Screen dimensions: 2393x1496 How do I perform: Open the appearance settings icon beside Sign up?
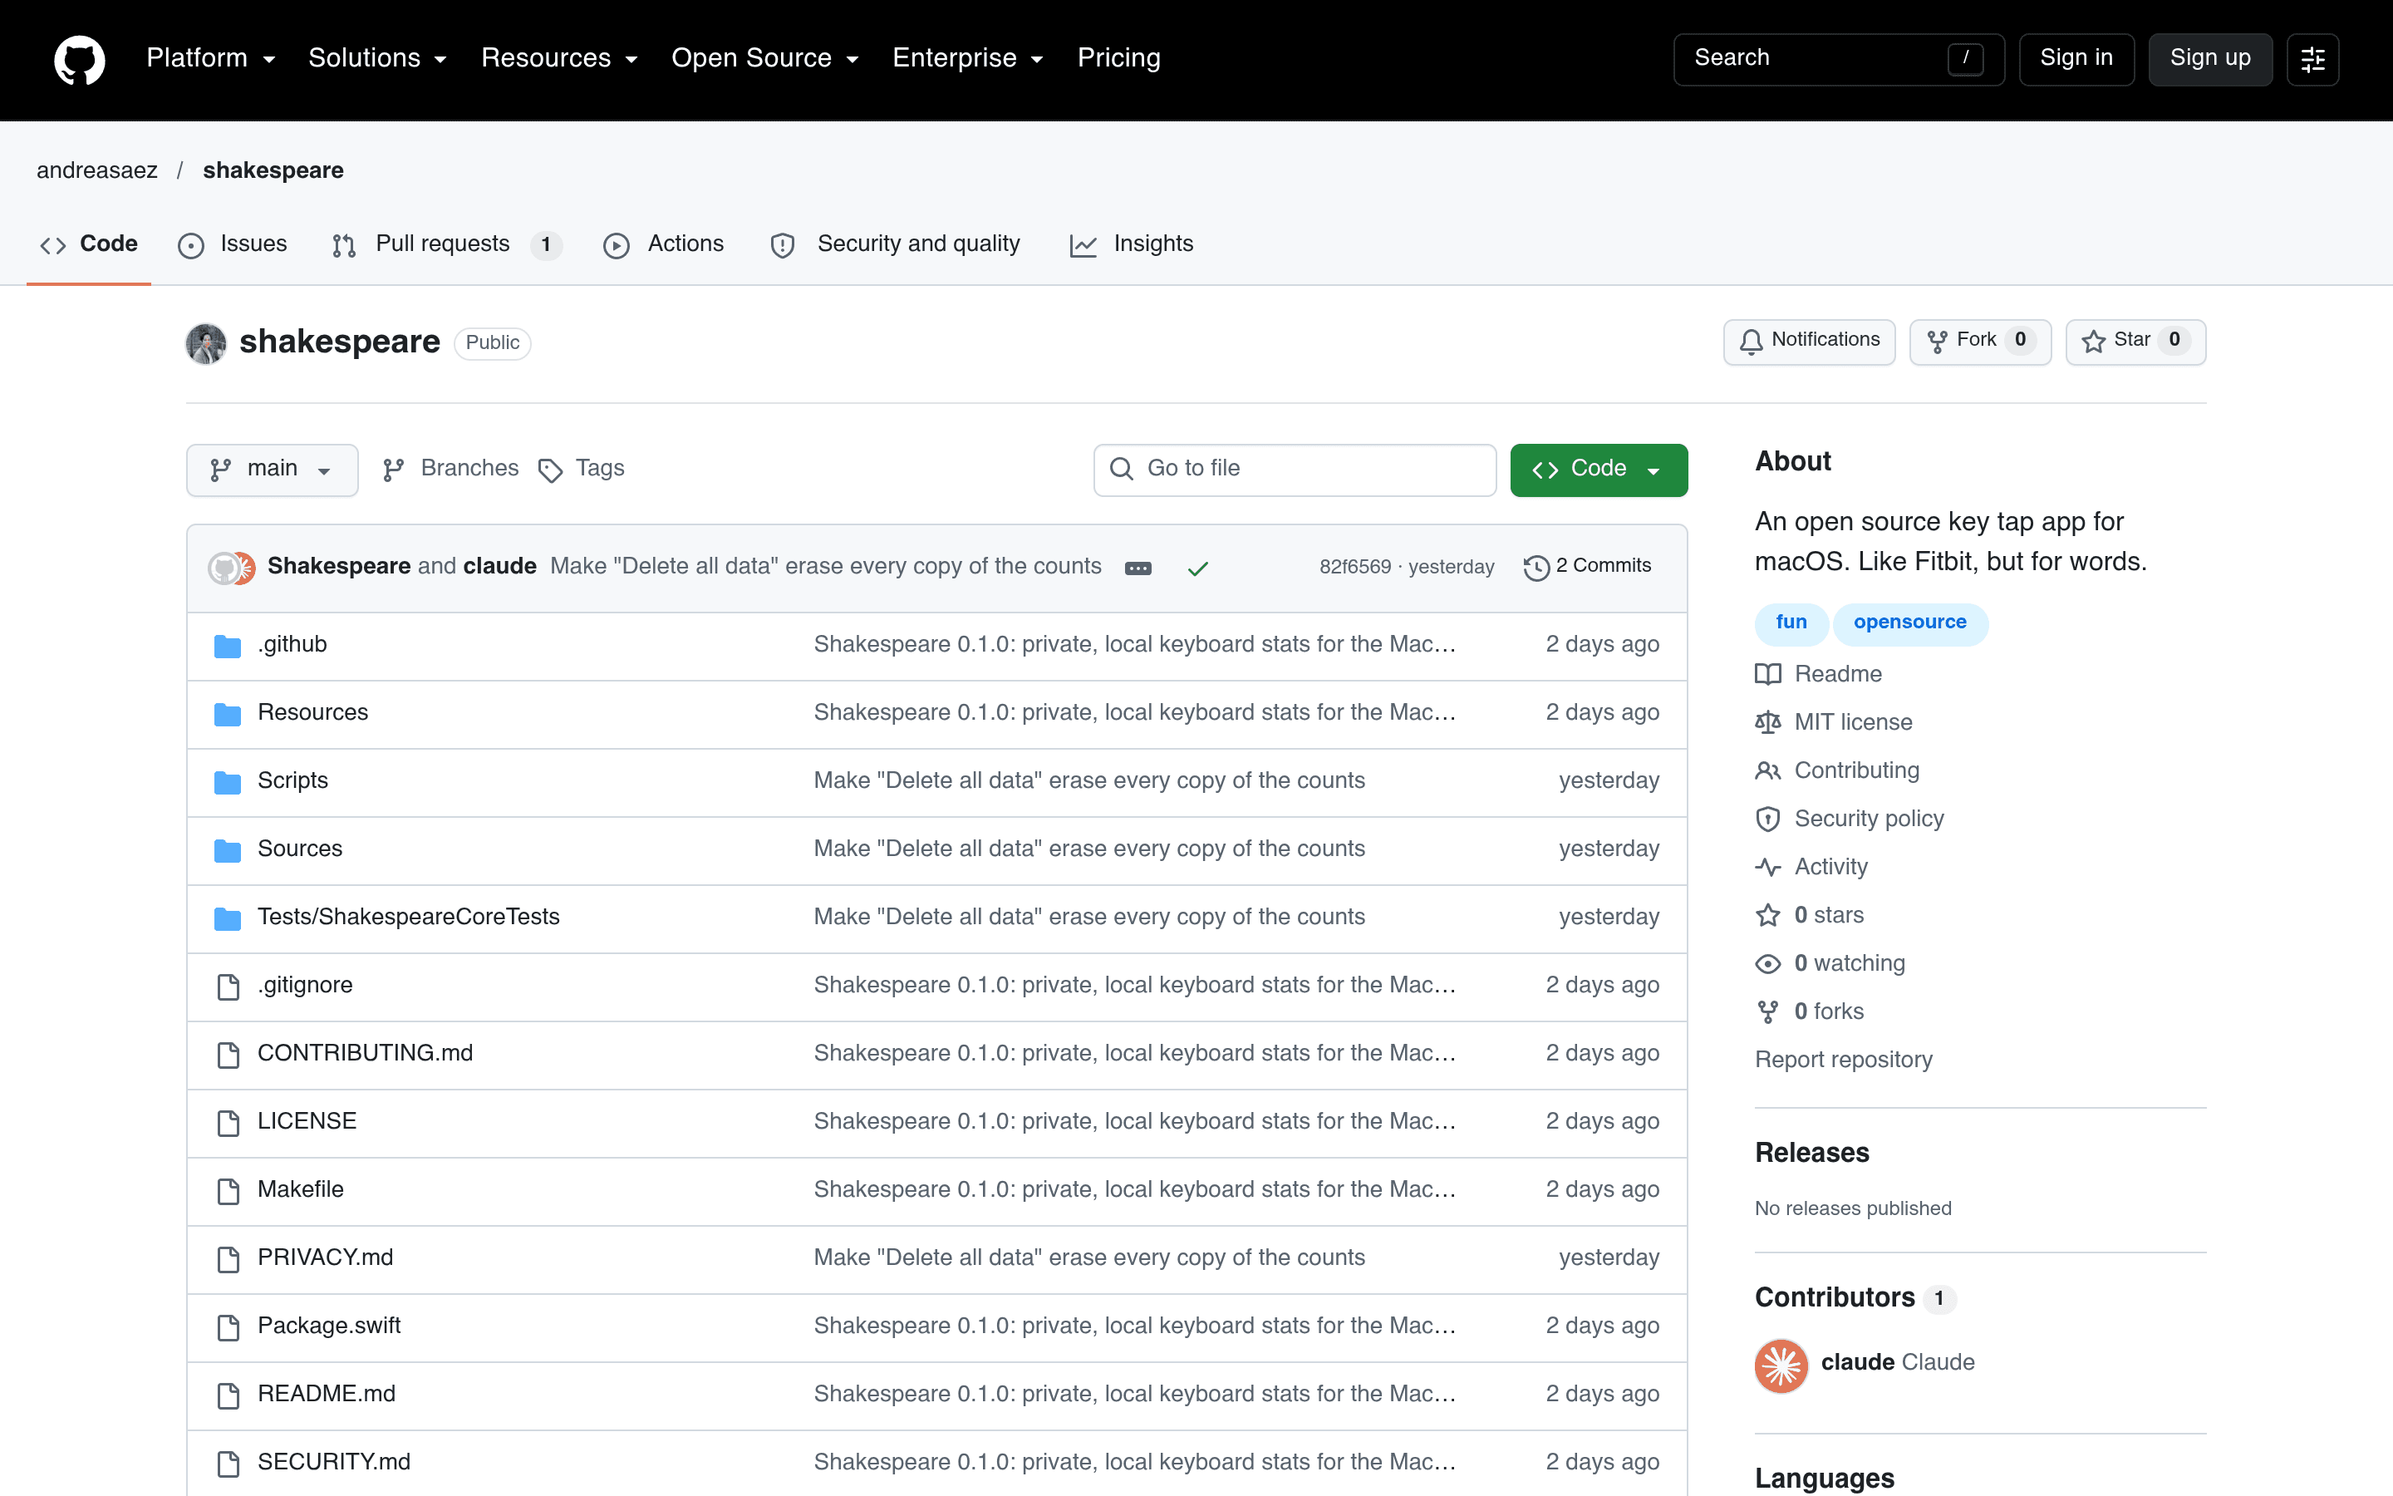(x=2312, y=59)
